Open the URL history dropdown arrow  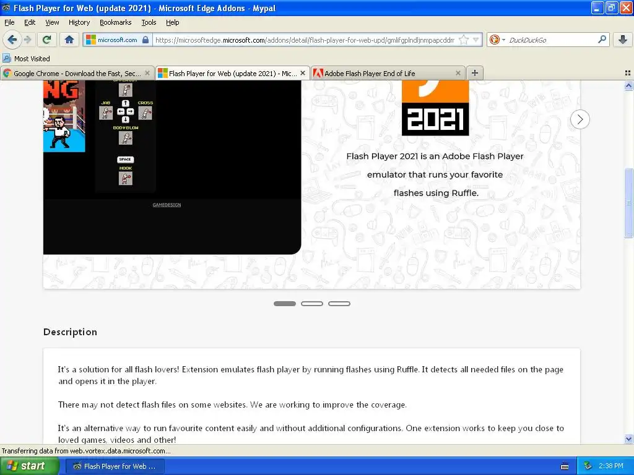pyautogui.click(x=476, y=40)
